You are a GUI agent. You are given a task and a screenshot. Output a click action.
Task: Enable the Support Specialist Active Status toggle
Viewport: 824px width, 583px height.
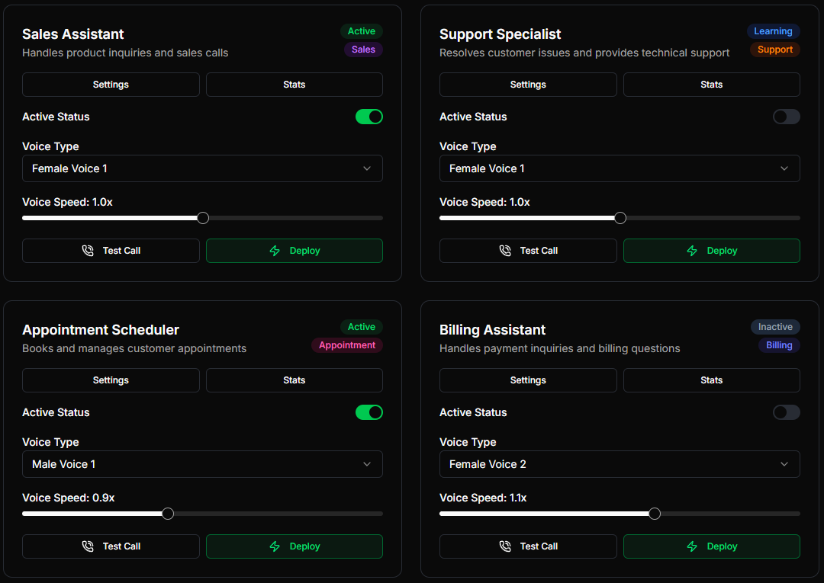pyautogui.click(x=787, y=117)
